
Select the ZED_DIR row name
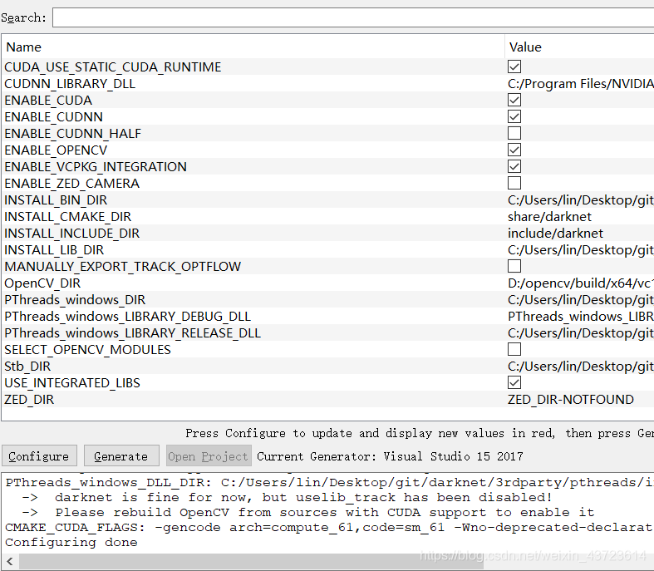coord(29,400)
